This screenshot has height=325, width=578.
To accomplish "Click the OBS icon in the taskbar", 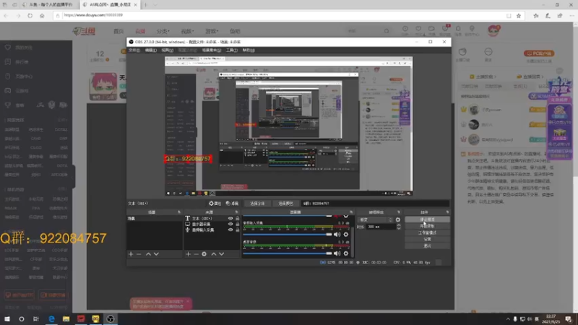I will (x=111, y=318).
